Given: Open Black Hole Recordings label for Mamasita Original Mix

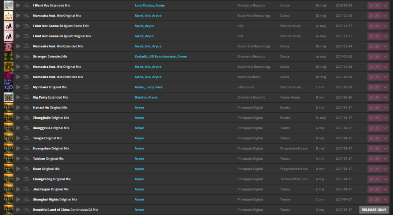Looking at the screenshot, I should 254,16.
